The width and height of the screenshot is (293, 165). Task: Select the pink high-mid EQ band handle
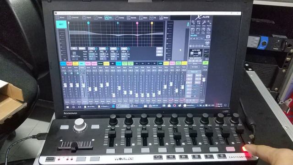(137, 23)
